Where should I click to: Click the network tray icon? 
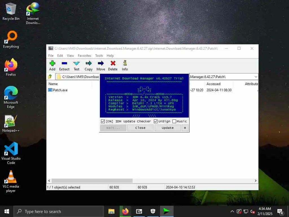click(246, 211)
